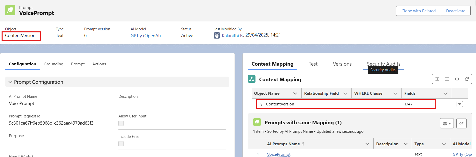
Task: Click the Text value under Type header field
Action: (60, 35)
